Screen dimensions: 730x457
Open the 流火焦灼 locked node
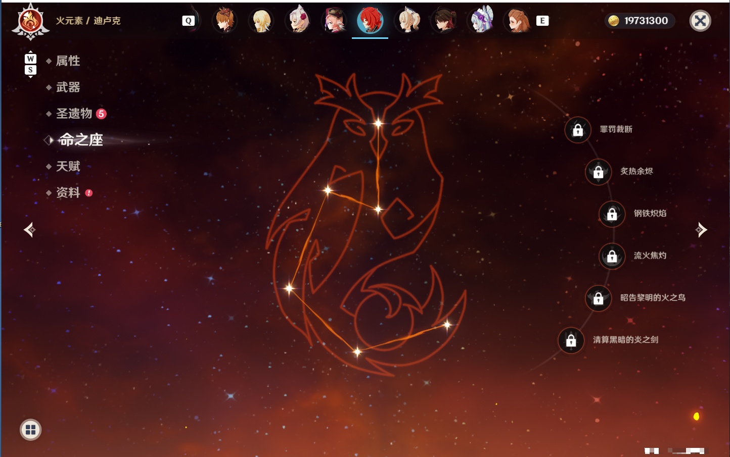point(612,256)
